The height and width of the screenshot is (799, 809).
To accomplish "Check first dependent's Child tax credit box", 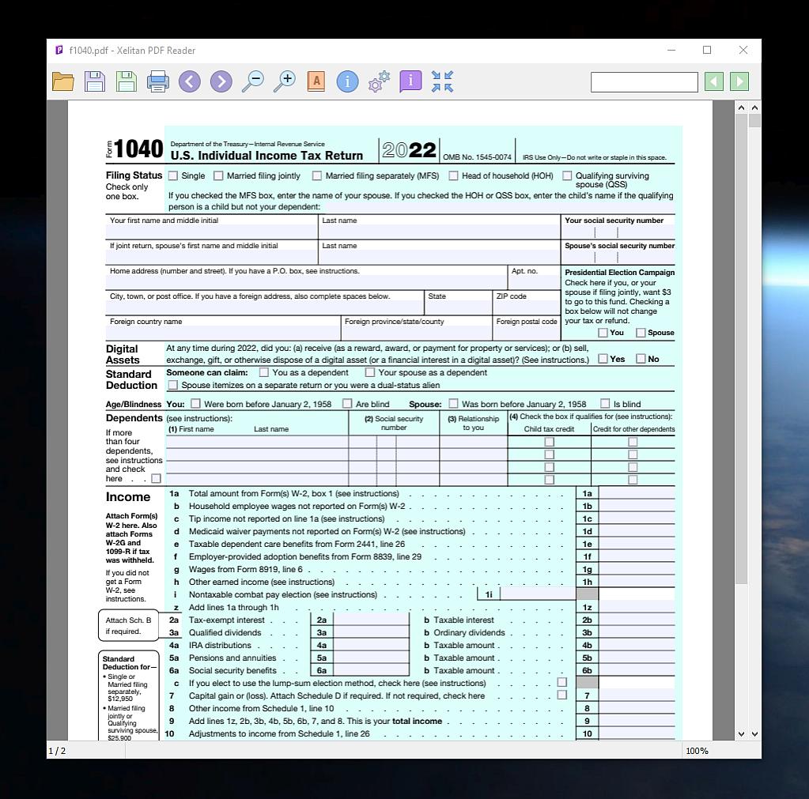I will tap(549, 442).
